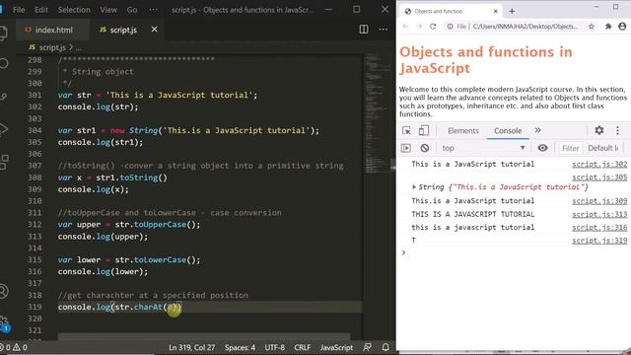Open the top JavaScript context dropdown
631x355 pixels.
(483, 148)
